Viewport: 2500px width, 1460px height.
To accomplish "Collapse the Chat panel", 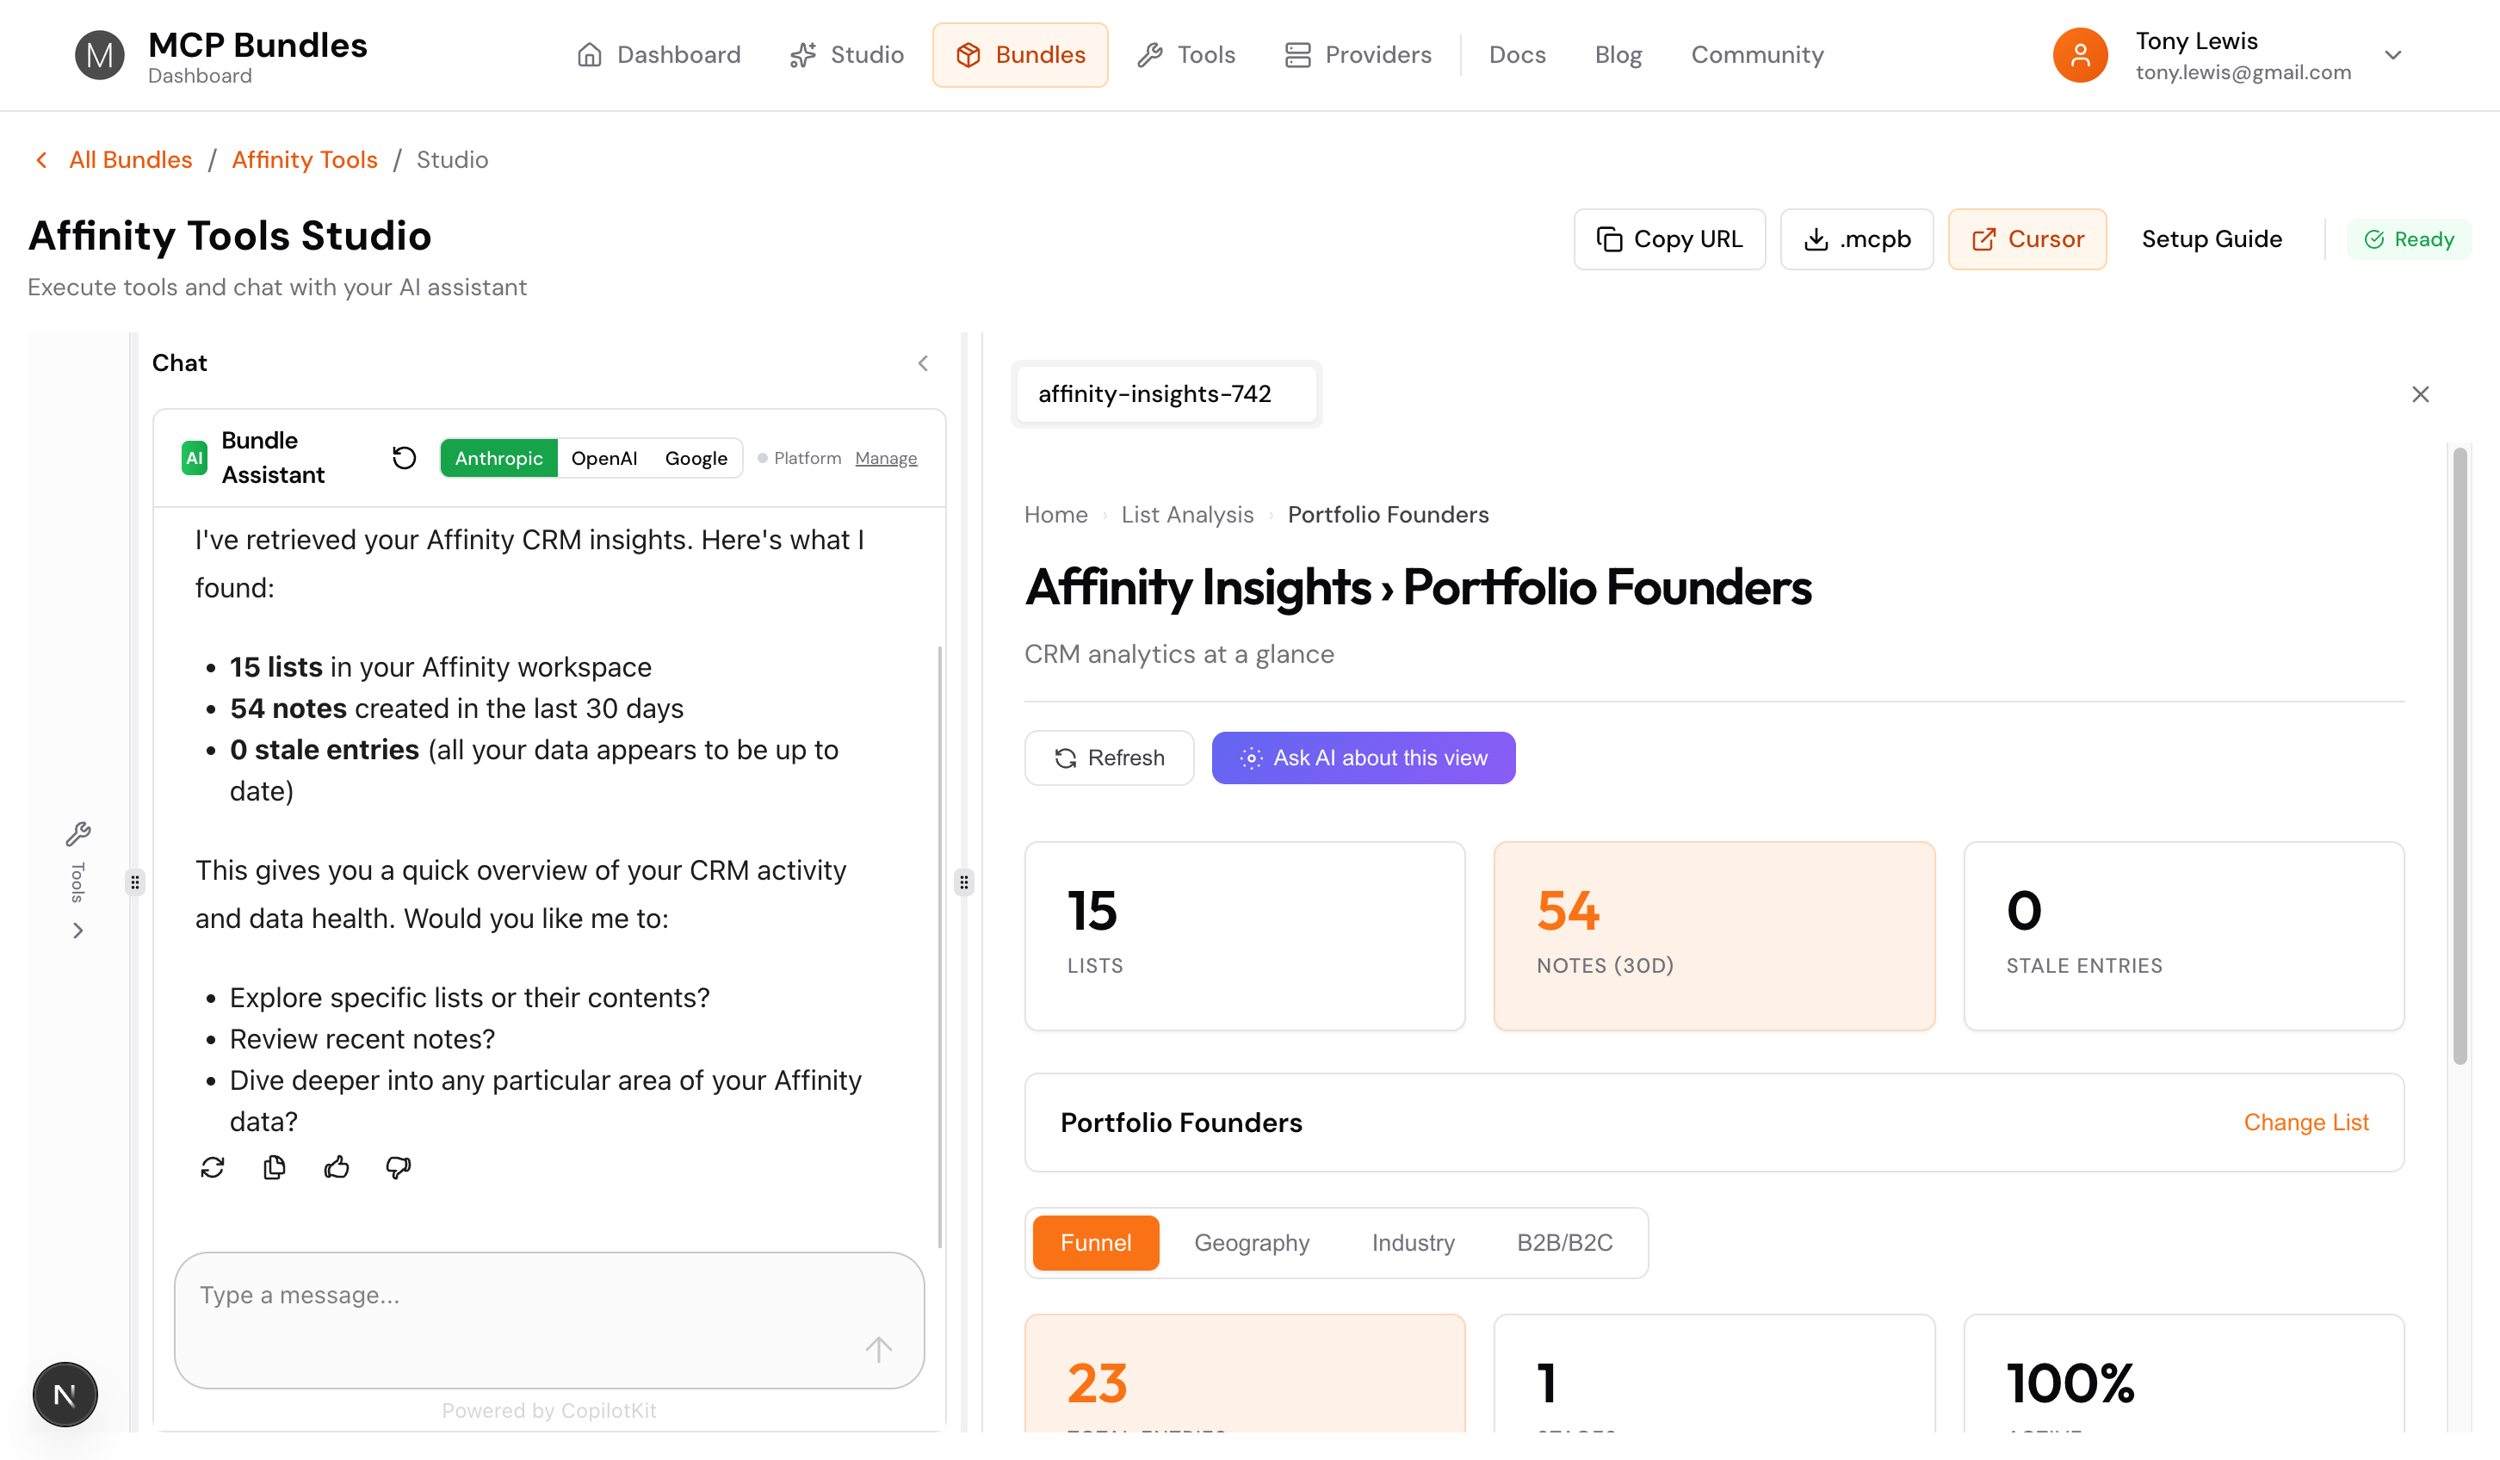I will [923, 363].
